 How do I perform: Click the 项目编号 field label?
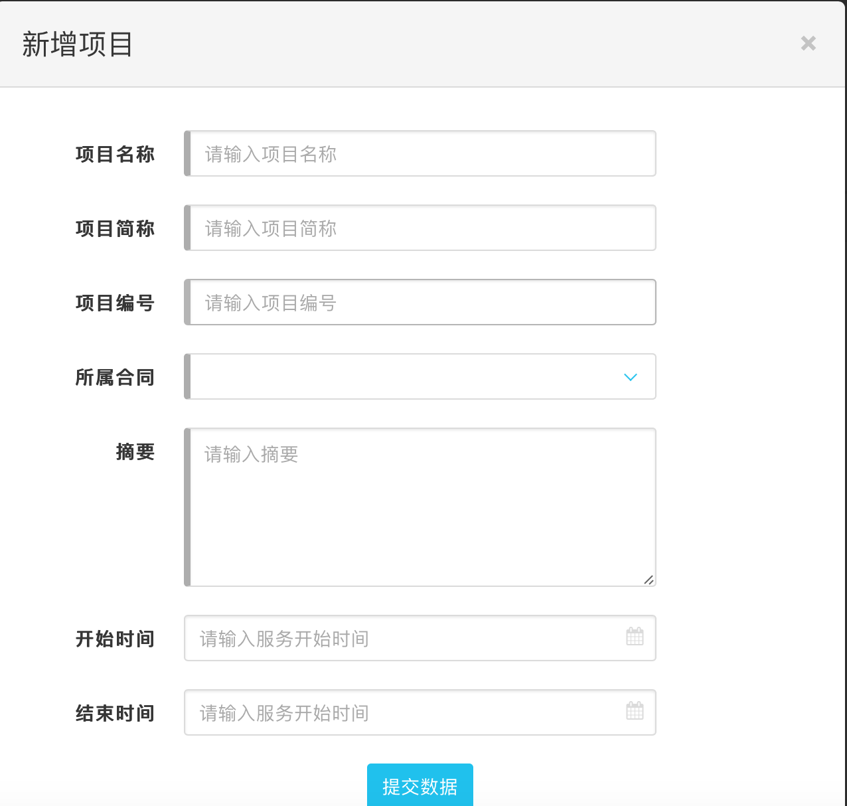(115, 303)
